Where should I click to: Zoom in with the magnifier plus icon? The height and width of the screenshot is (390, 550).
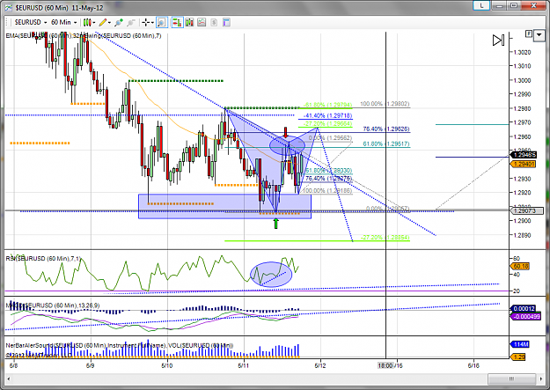click(119, 23)
